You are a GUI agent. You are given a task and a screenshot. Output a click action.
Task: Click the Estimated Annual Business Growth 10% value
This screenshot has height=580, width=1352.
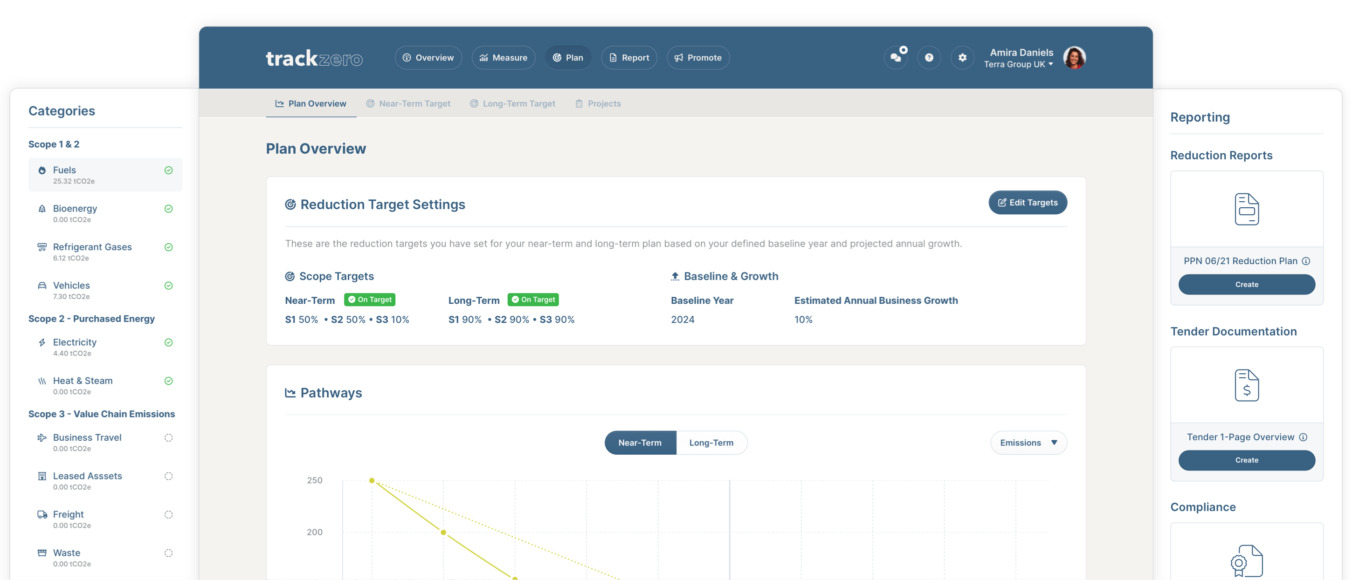coord(803,320)
